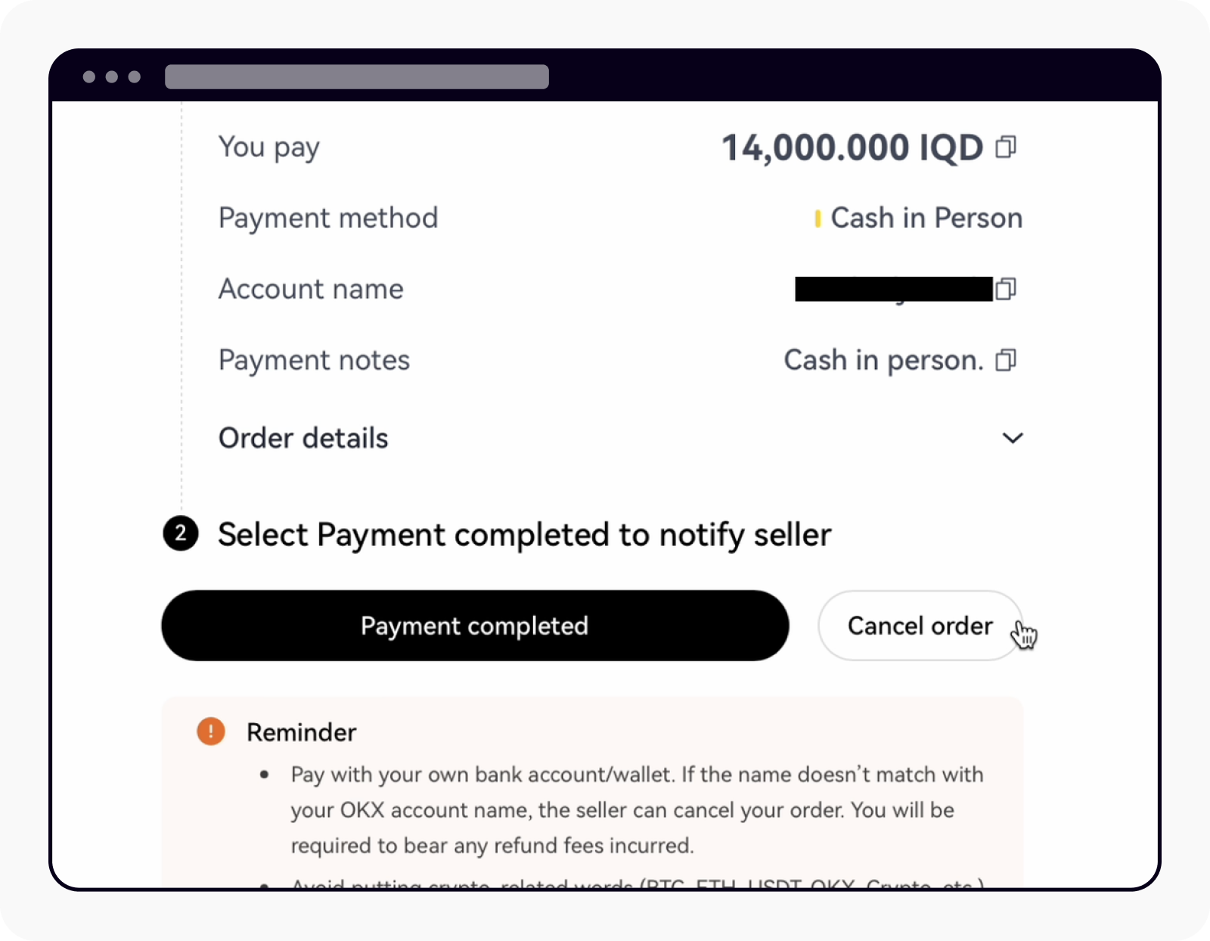Collapse Order details using its chevron
Viewport: 1210px width, 941px height.
[1013, 438]
